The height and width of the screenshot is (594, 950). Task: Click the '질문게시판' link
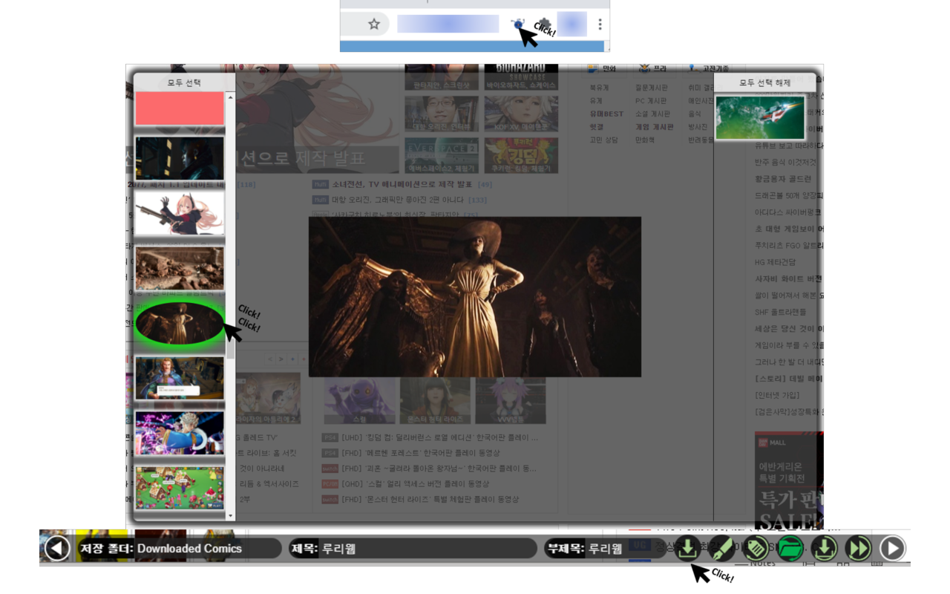click(651, 88)
